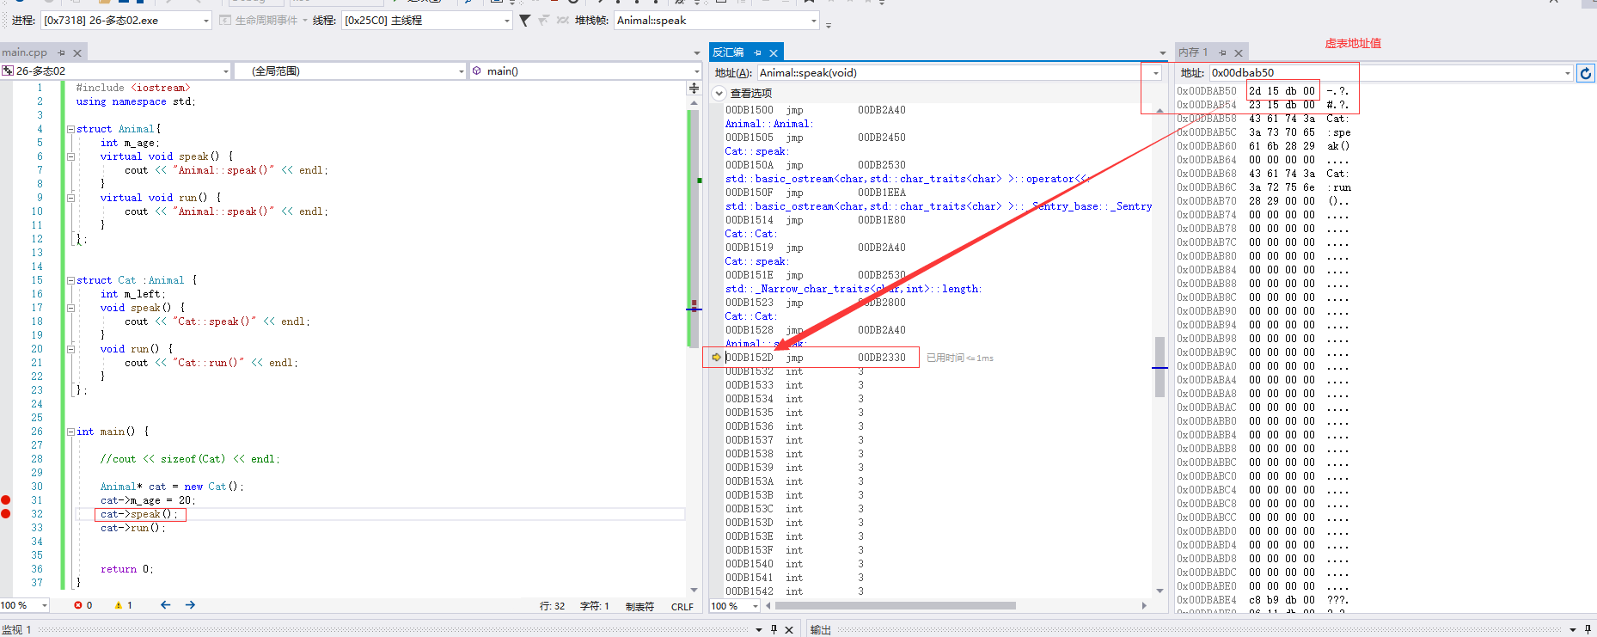Pin the 内存 1 tab
Viewport: 1597px width, 637px height.
click(1222, 52)
